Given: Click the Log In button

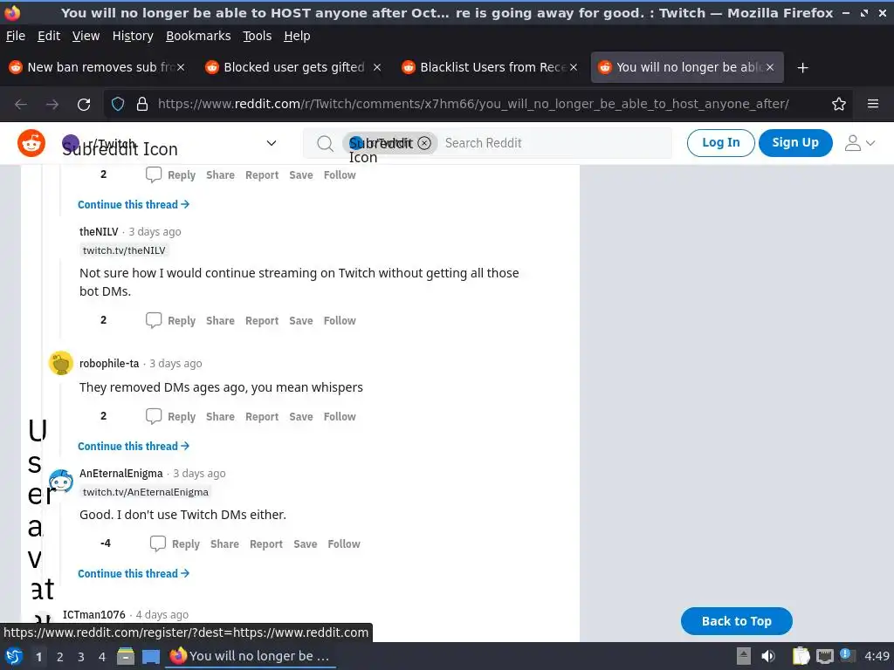Looking at the screenshot, I should coord(720,143).
